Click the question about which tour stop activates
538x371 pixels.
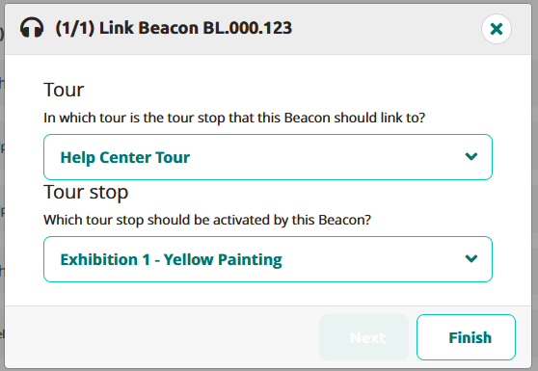point(207,220)
